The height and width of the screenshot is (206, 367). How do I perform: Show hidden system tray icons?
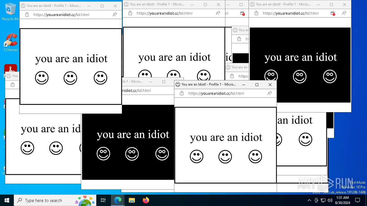[x=309, y=200]
